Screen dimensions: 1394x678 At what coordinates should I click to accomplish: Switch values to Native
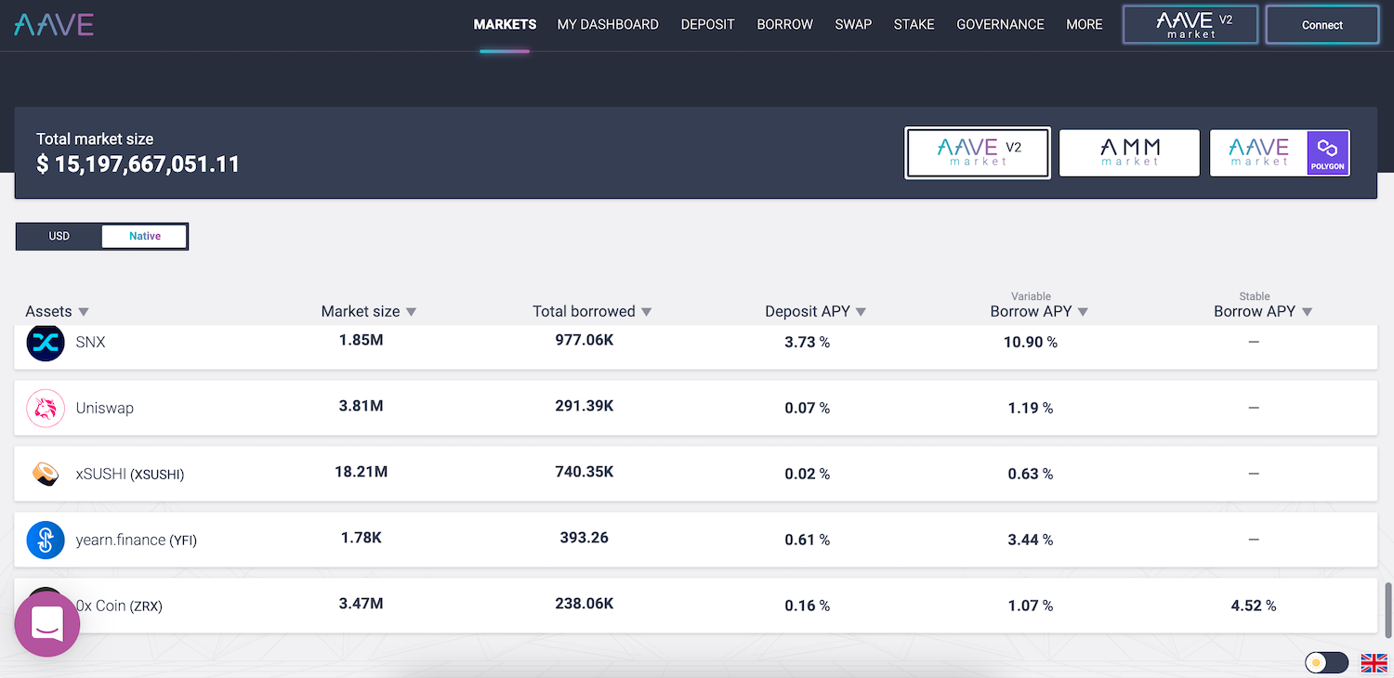point(145,236)
